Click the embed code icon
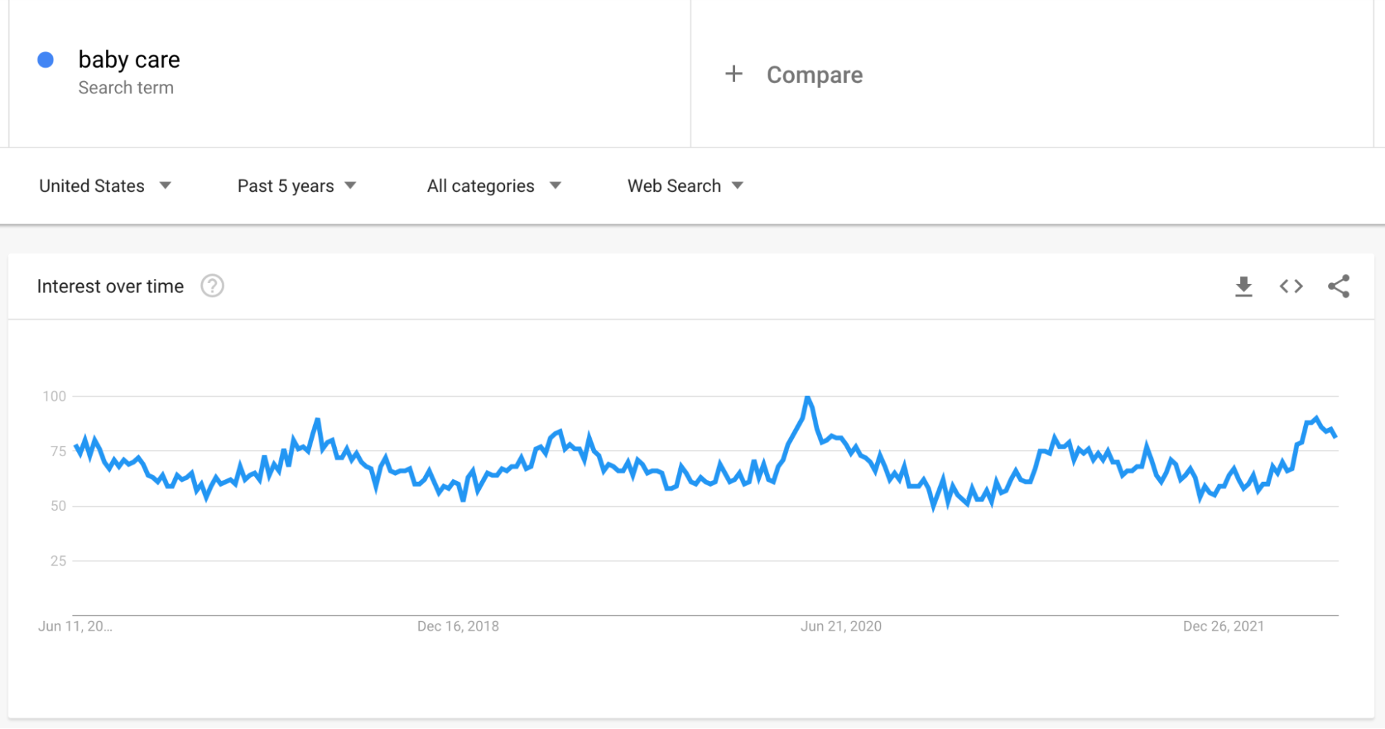1385x729 pixels. coord(1291,286)
